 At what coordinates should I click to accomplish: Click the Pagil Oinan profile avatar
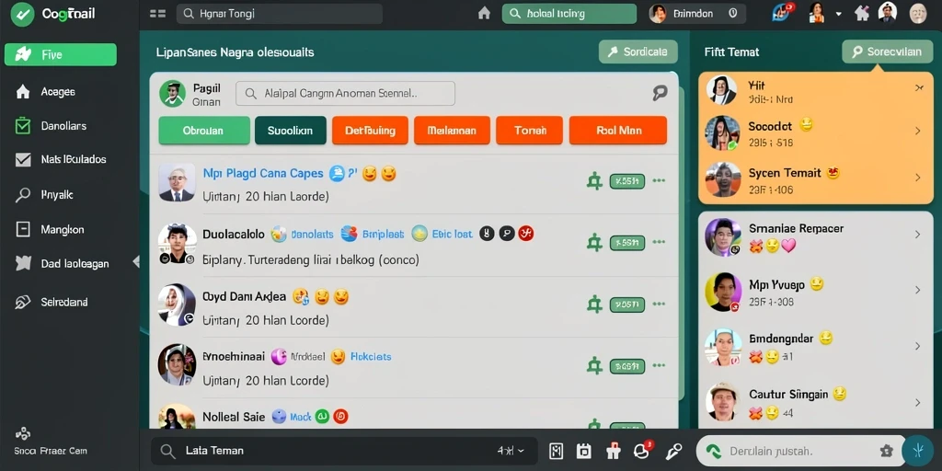click(x=172, y=94)
